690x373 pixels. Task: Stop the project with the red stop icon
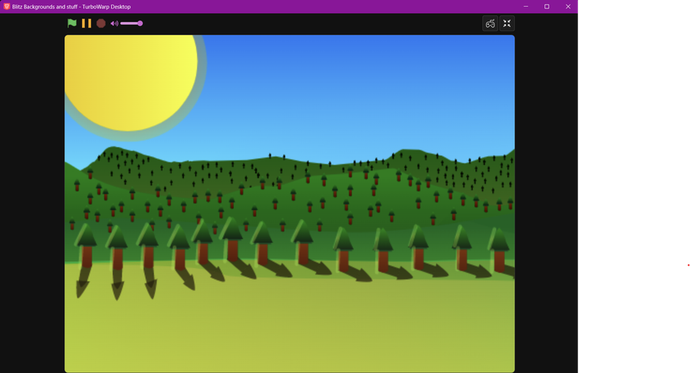[x=100, y=23]
